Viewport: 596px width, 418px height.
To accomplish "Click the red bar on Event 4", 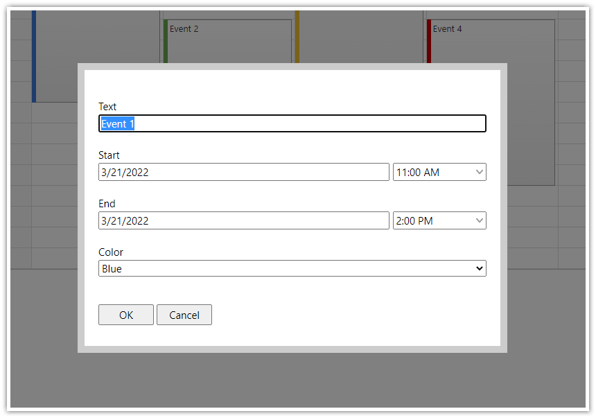I will (428, 42).
